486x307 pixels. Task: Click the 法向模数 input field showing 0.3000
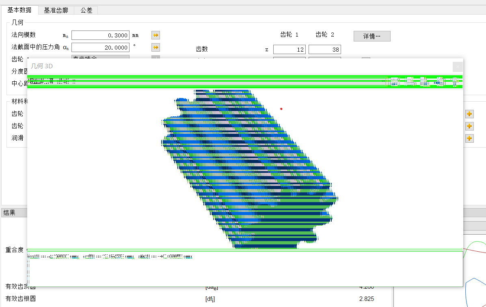click(x=100, y=35)
